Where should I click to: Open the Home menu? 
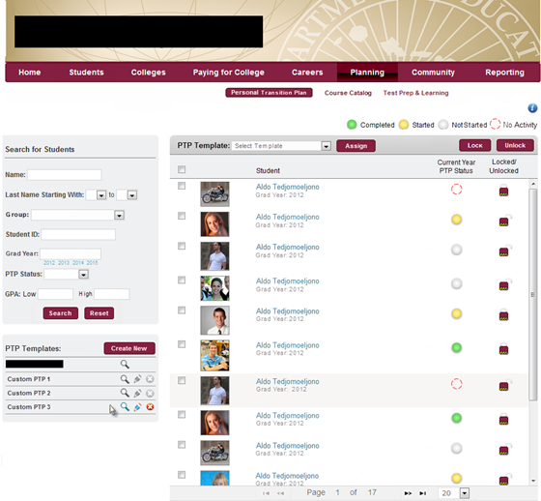coord(30,73)
